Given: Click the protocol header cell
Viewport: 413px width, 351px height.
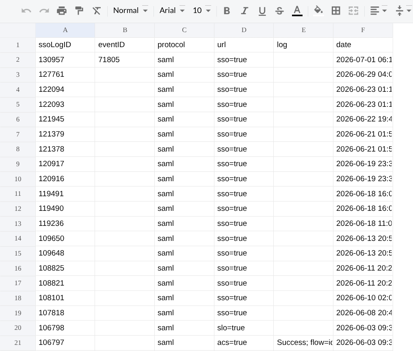Looking at the screenshot, I should [x=184, y=45].
